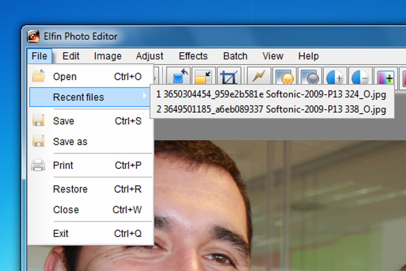Choose Close from the File menu
406x271 pixels.
pyautogui.click(x=90, y=210)
